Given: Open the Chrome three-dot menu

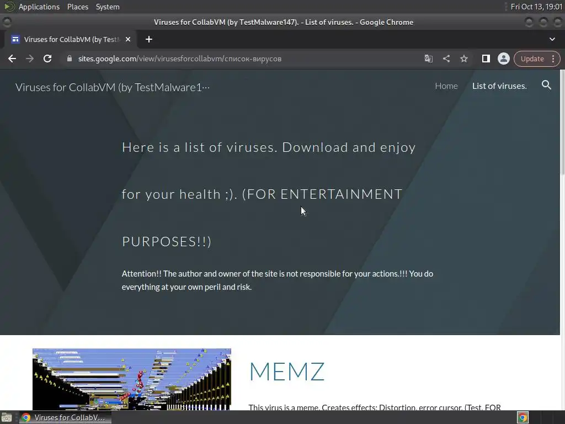Looking at the screenshot, I should [553, 59].
